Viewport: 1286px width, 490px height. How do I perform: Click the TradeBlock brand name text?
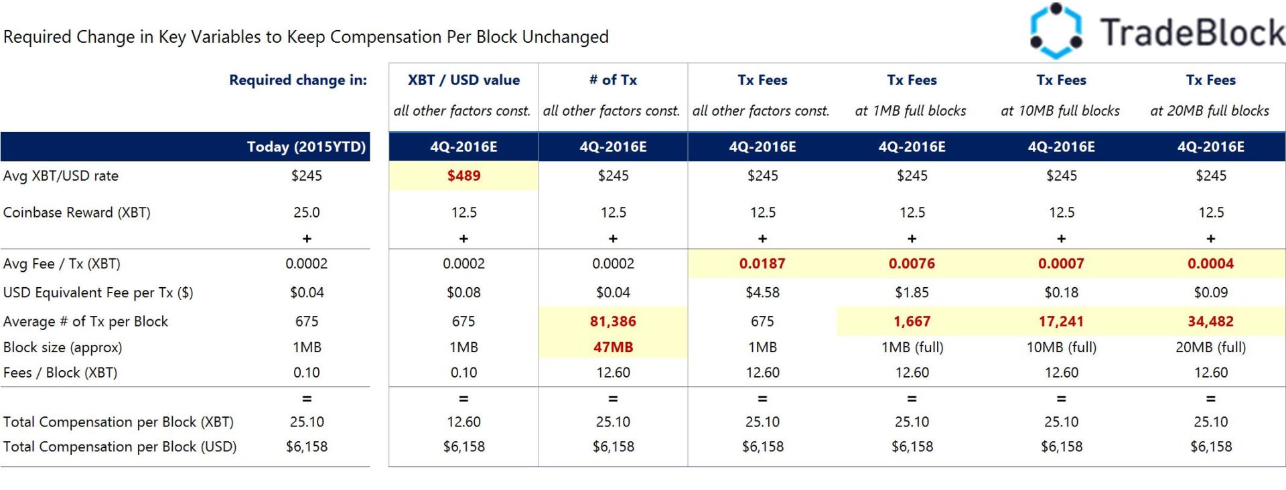(1192, 33)
